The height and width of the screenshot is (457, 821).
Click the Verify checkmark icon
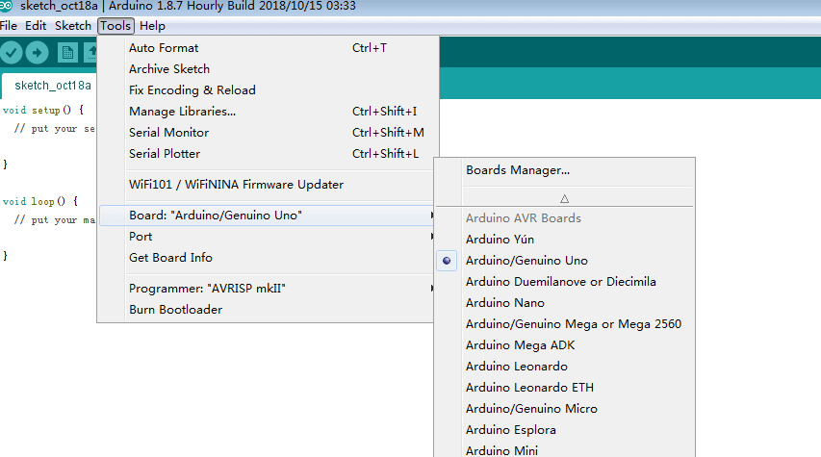(11, 52)
